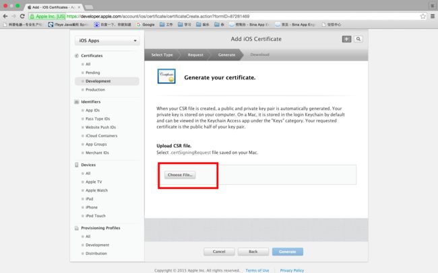Open App Groups
The height and width of the screenshot is (273, 438).
click(x=96, y=145)
